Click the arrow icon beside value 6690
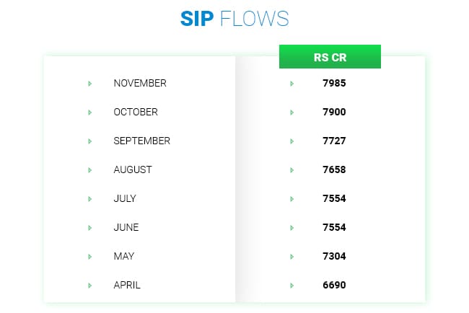This screenshot has height=313, width=469. (292, 286)
